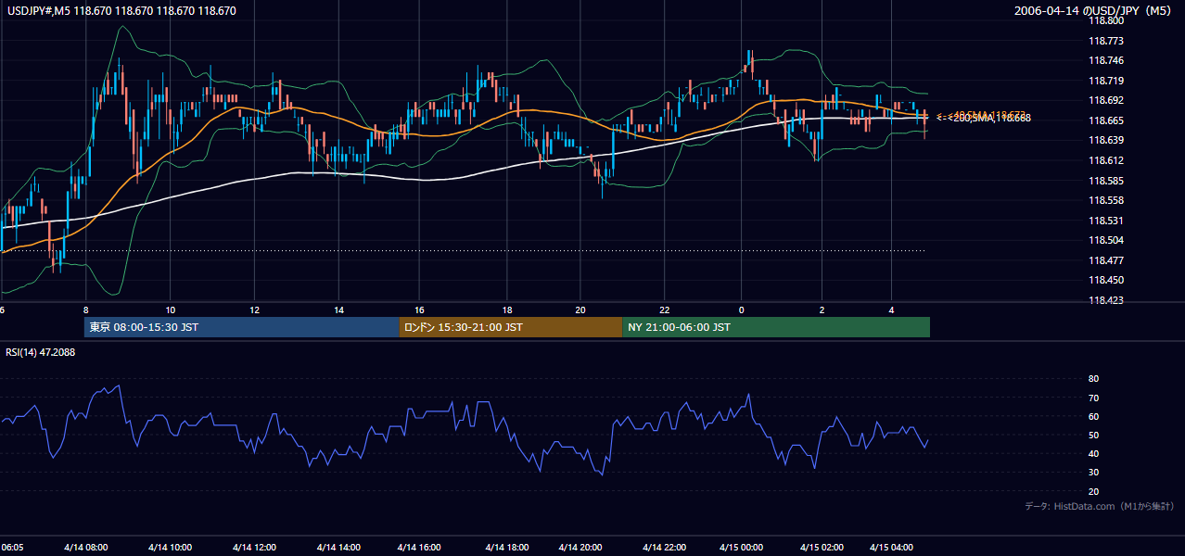
Task: Click the 4/14 12:00 bottom time label
Action: (254, 548)
